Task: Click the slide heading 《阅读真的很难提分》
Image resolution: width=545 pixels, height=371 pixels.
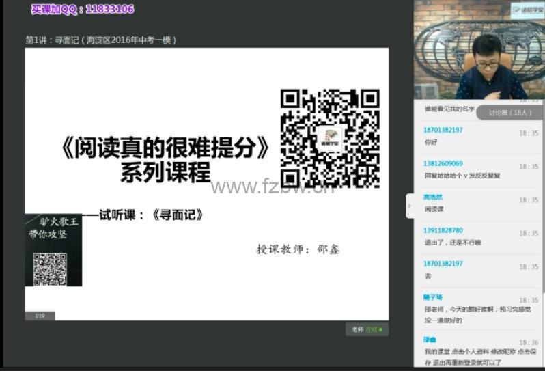Action: [165, 147]
